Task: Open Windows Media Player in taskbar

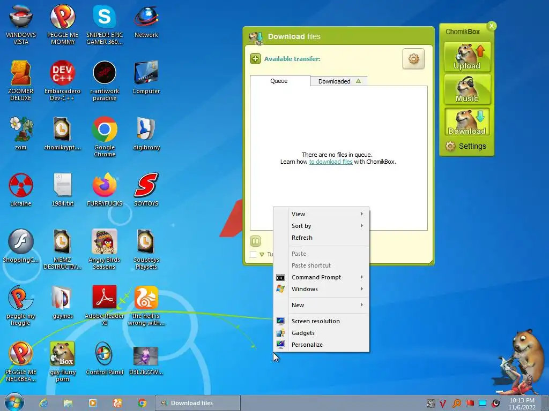Action: click(x=93, y=403)
